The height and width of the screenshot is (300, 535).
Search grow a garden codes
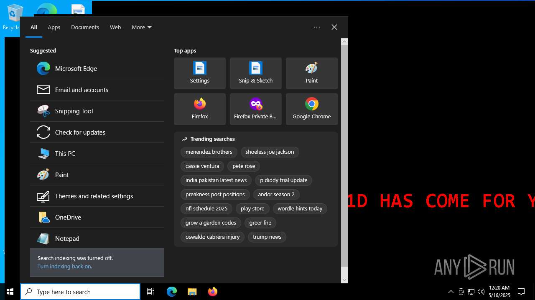click(211, 223)
